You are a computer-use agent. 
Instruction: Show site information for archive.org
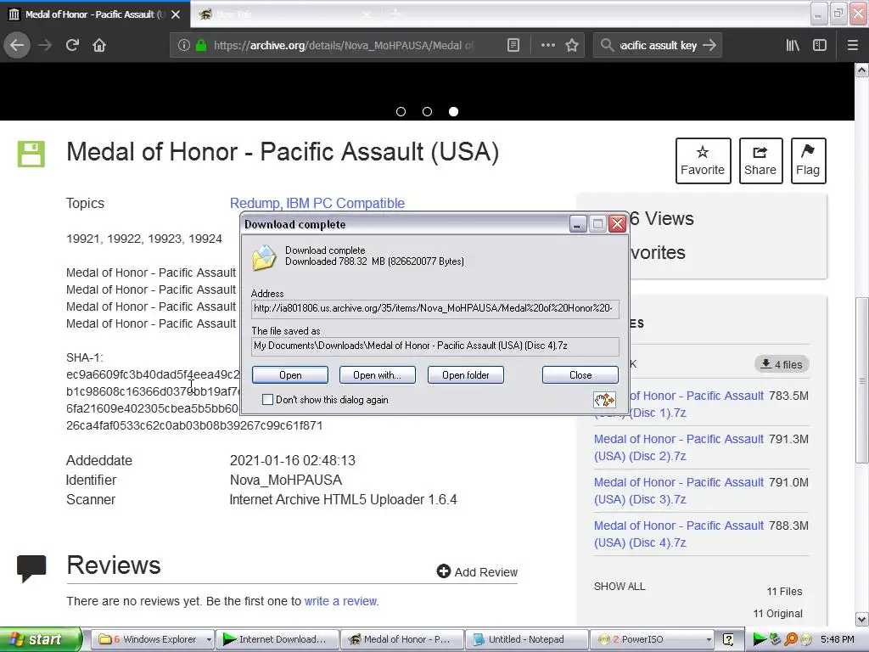point(184,45)
